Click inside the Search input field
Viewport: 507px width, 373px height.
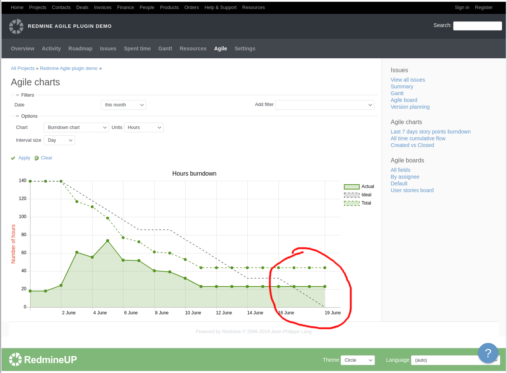click(477, 26)
